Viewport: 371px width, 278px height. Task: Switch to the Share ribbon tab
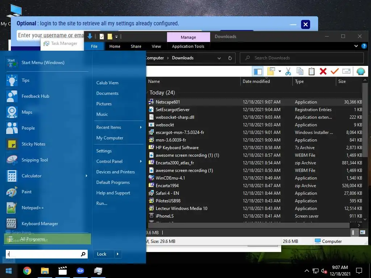136,46
